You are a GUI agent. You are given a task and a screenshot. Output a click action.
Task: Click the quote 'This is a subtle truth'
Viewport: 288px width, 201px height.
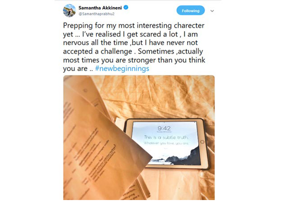click(166, 137)
